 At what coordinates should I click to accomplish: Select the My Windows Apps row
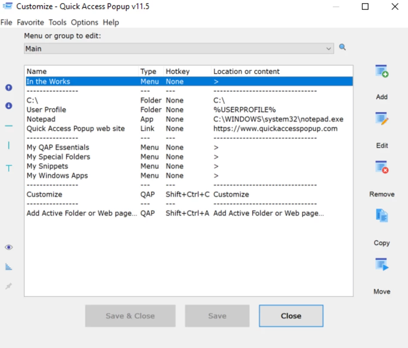pyautogui.click(x=189, y=175)
